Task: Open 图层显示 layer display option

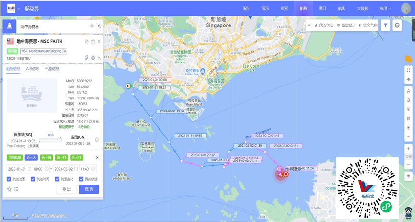Action: [346, 25]
